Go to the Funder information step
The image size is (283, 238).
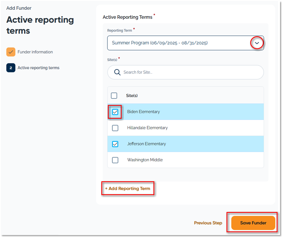(35, 52)
